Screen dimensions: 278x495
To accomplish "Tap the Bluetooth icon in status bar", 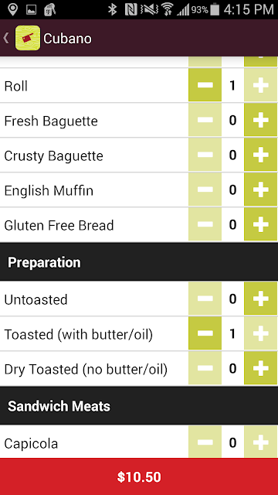I will pyautogui.click(x=112, y=10).
